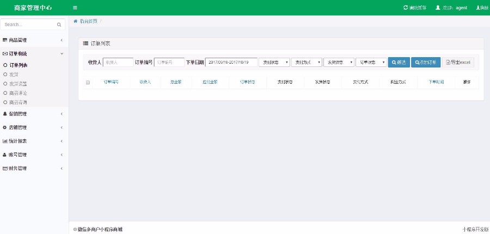Open 商品咨询 in the sidebar

click(18, 102)
